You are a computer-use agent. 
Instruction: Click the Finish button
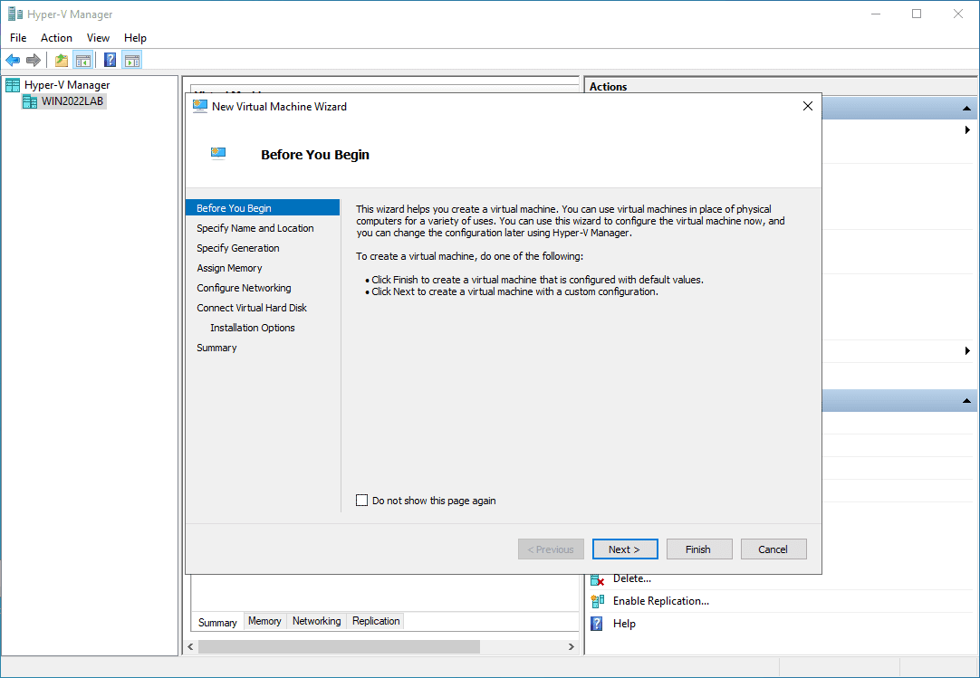[699, 549]
